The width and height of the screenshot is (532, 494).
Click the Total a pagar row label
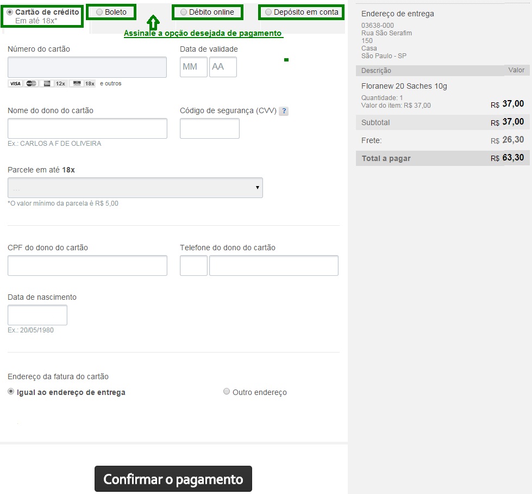(386, 159)
